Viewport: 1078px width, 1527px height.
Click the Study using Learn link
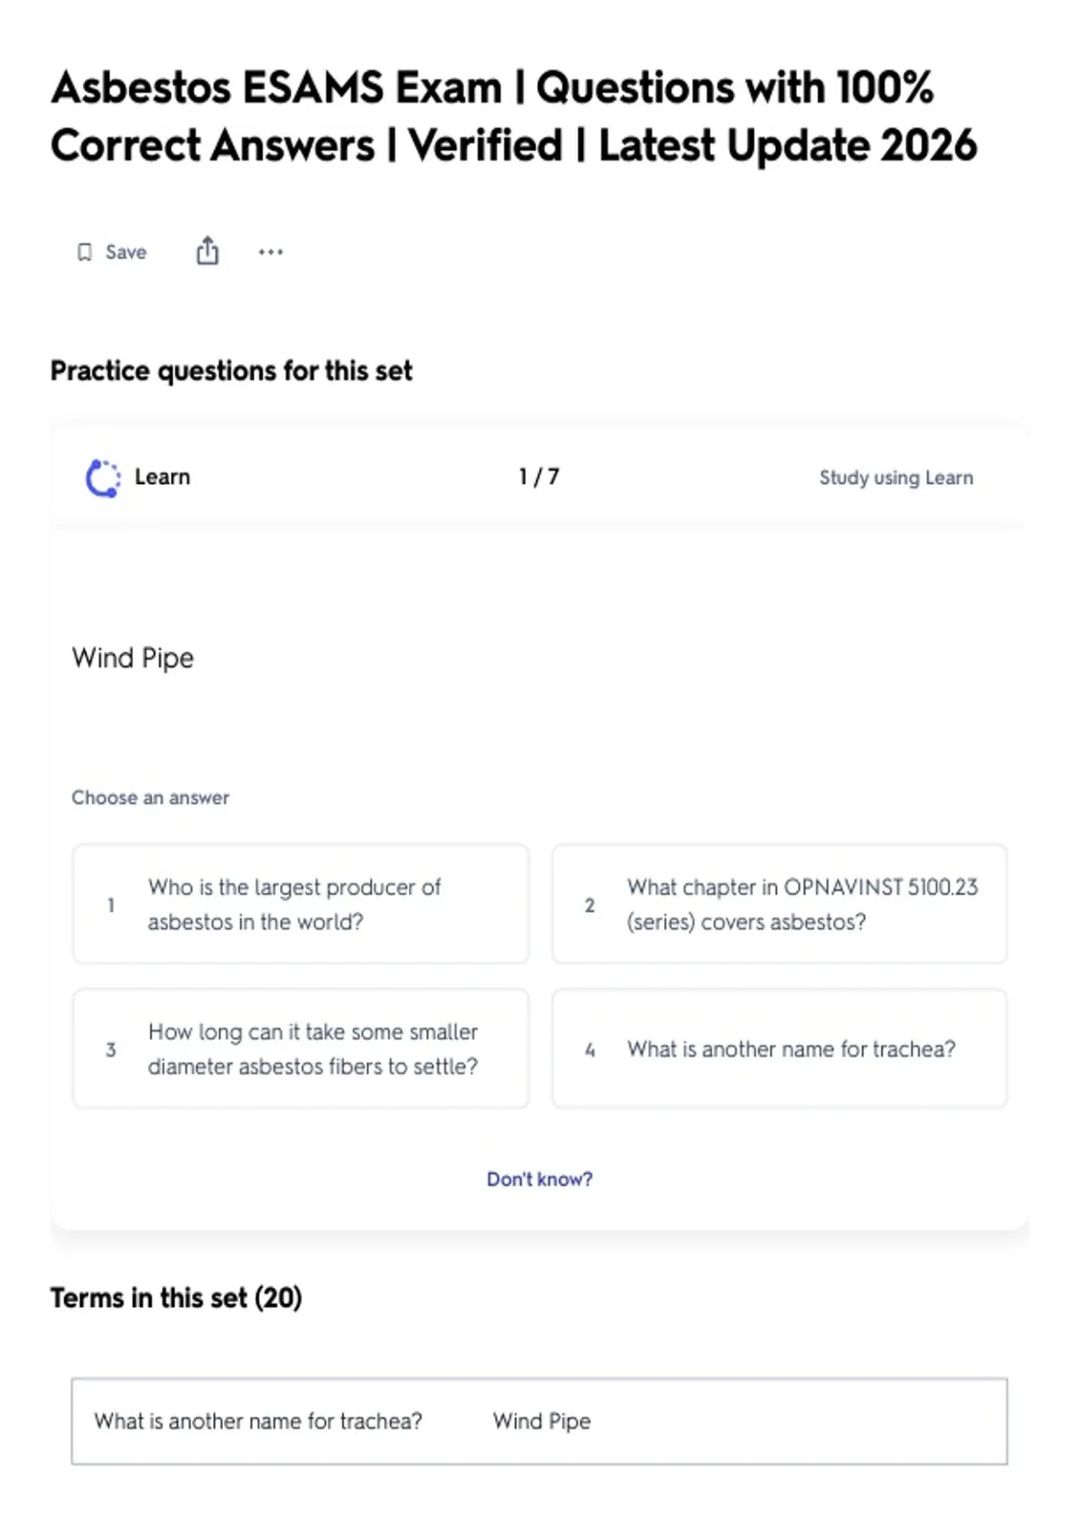pyautogui.click(x=896, y=478)
